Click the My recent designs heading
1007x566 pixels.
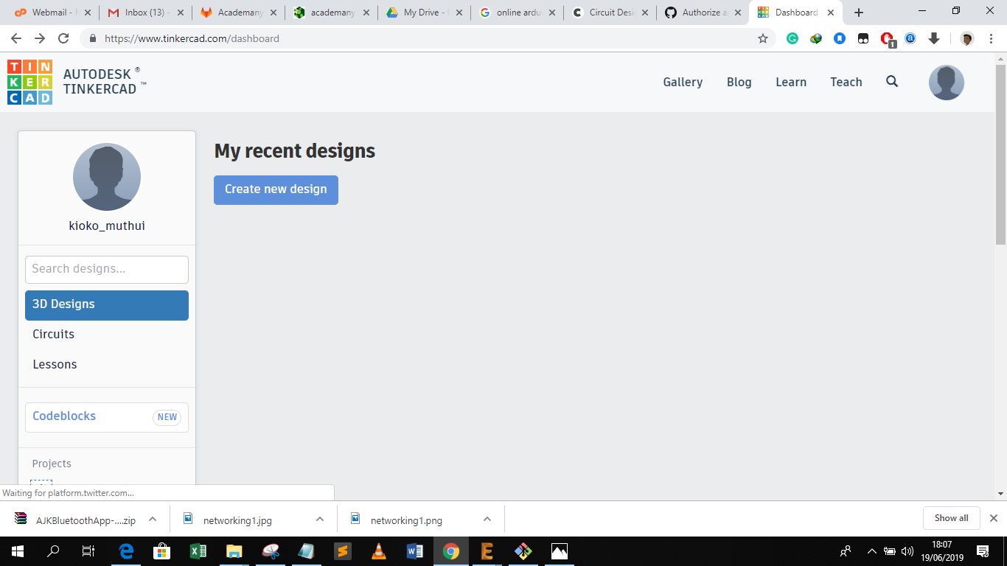[295, 151]
